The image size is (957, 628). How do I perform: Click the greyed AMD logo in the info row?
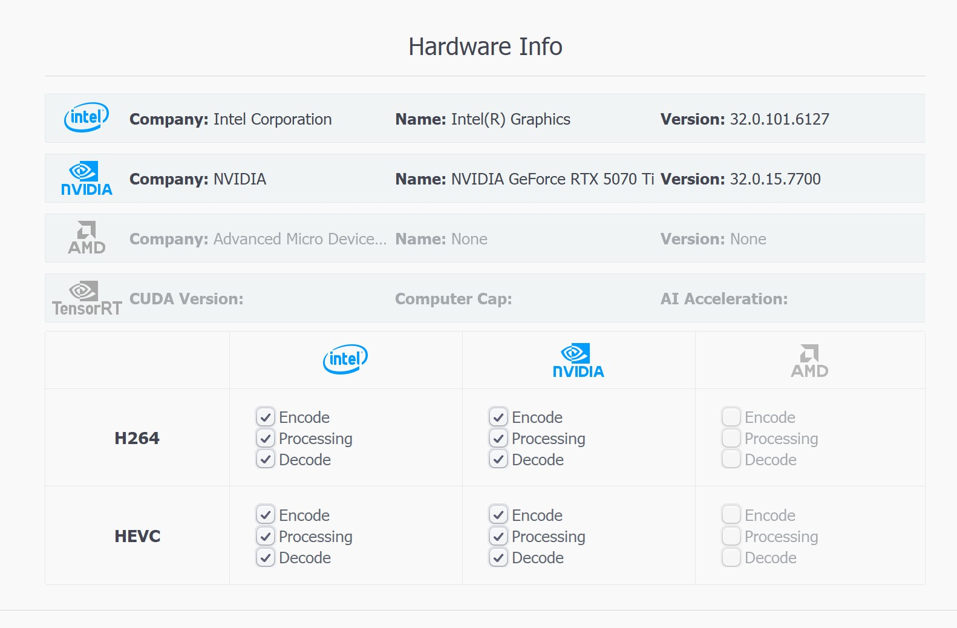87,238
